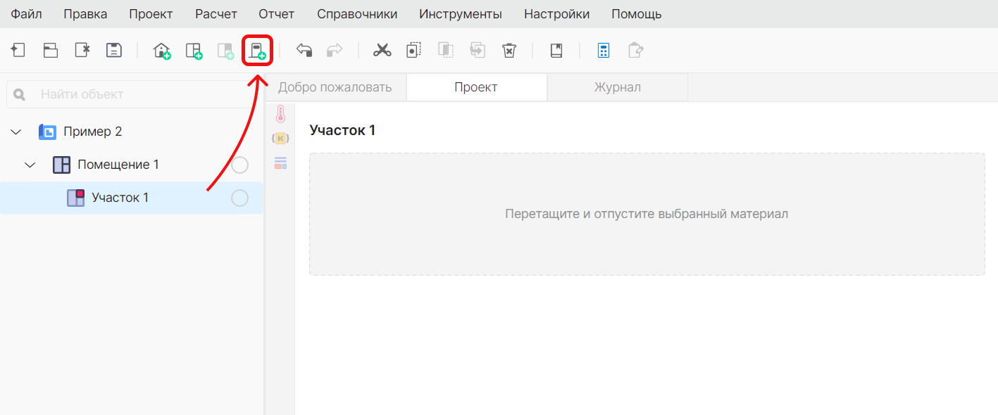This screenshot has height=415, width=998.
Task: Toggle circle marker for Помещение 1
Action: point(240,165)
